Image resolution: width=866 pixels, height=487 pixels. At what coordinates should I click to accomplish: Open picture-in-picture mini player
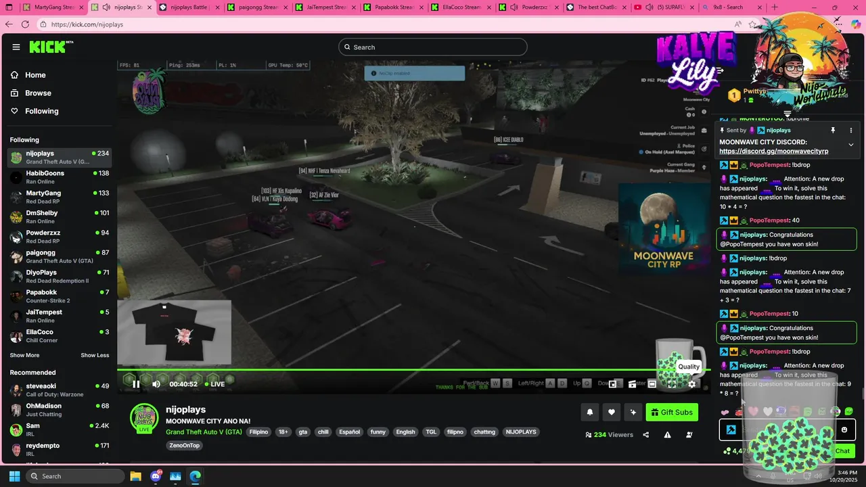[612, 384]
